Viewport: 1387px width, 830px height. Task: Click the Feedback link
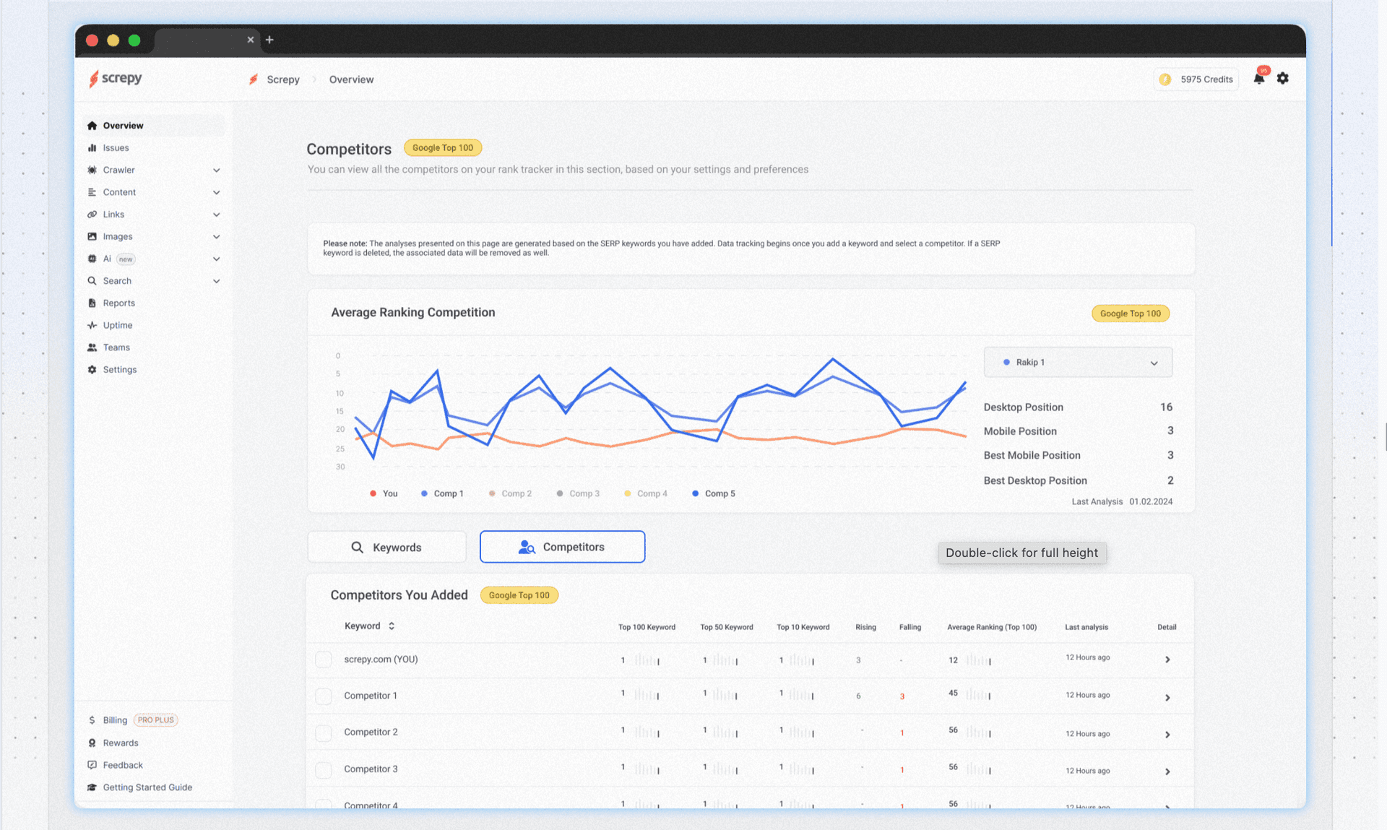(x=123, y=765)
